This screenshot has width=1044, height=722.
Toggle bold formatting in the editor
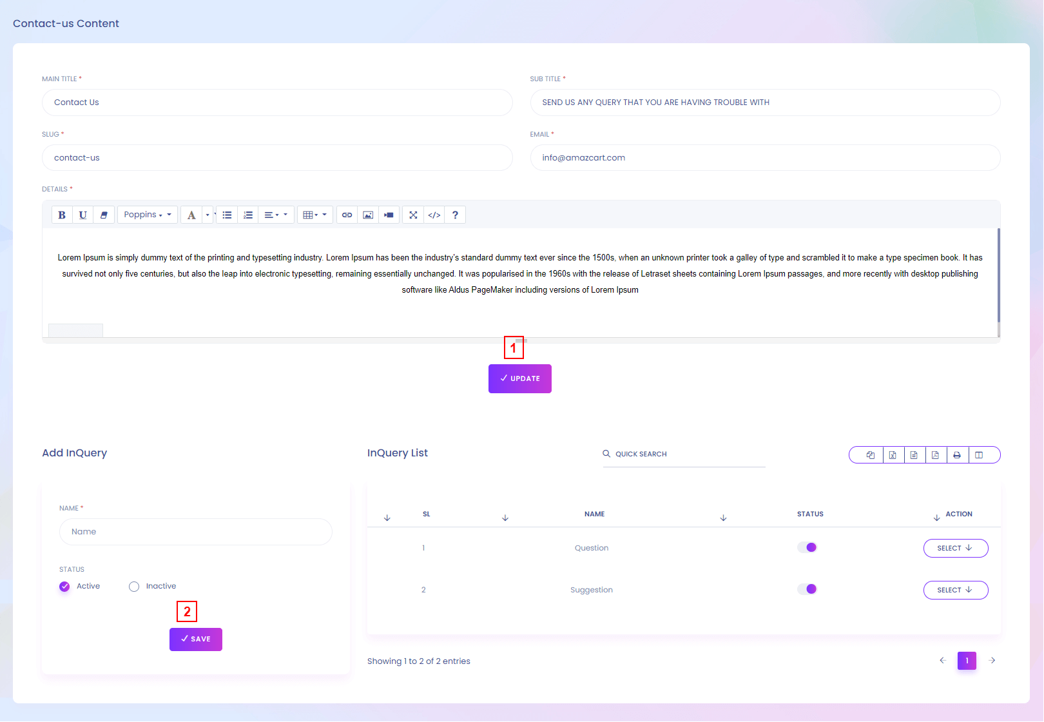[x=62, y=215]
